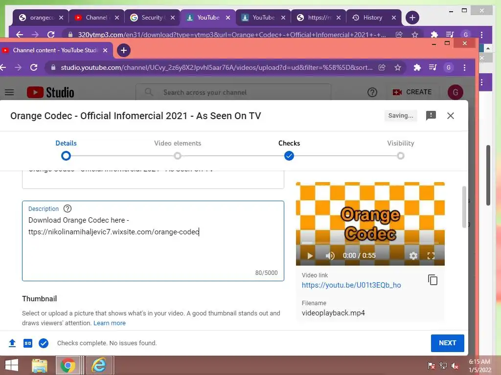Screen dimensions: 501x375
Task: Switch to the History tab in back window
Action: pos(374,18)
